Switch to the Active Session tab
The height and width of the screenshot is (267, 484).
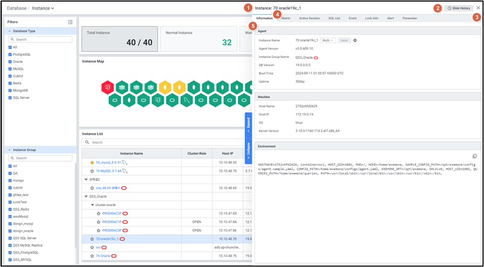(x=309, y=18)
